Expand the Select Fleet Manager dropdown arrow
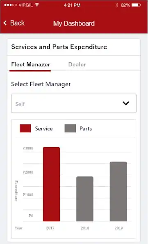 click(x=126, y=103)
